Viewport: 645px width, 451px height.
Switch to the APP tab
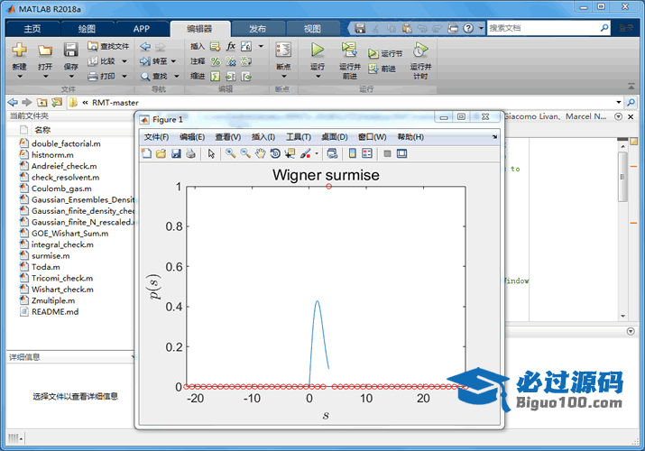[141, 28]
